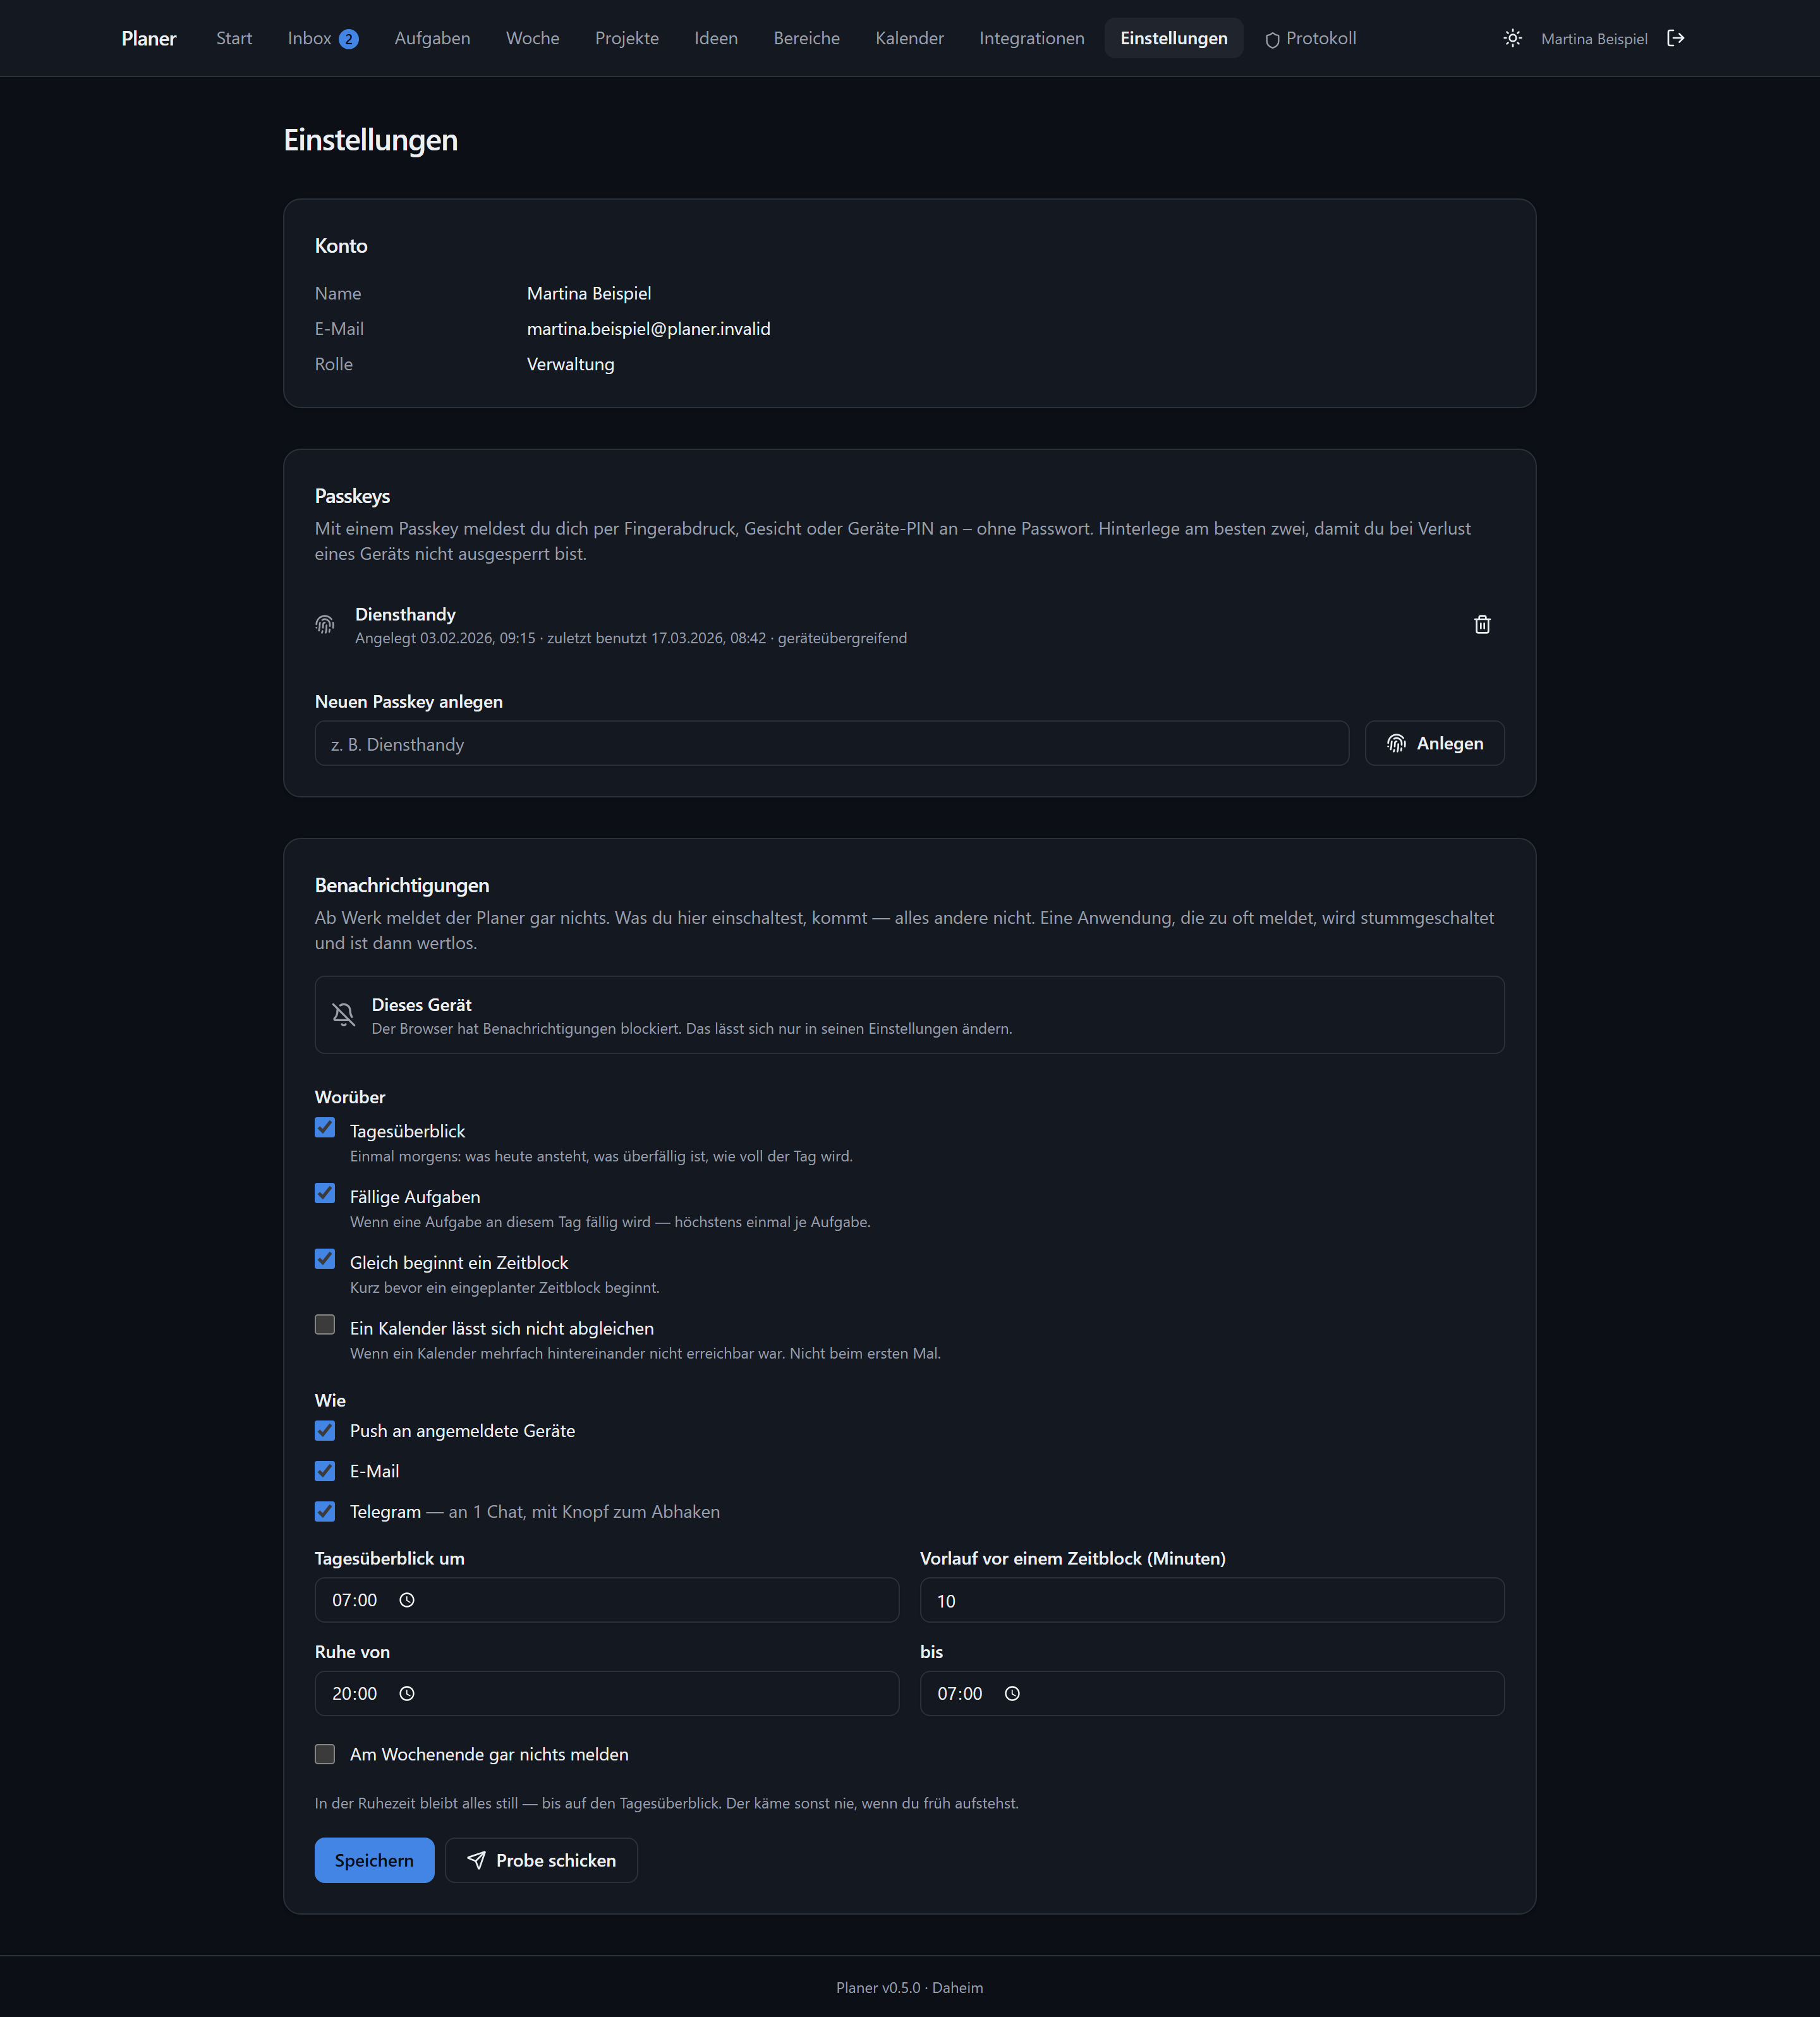
Task: Click the fingerprint icon beside Diensthandy
Action: point(325,624)
